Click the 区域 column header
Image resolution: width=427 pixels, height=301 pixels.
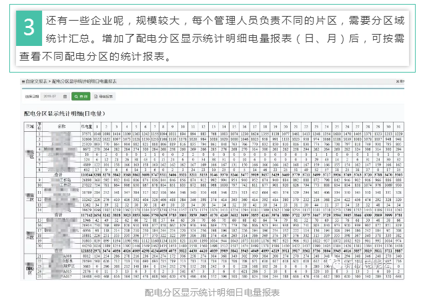29,126
